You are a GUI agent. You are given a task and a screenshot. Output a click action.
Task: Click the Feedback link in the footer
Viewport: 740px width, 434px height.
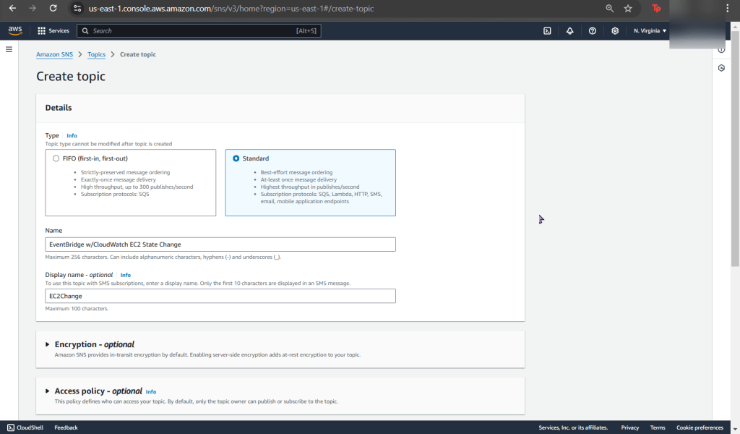(x=66, y=427)
